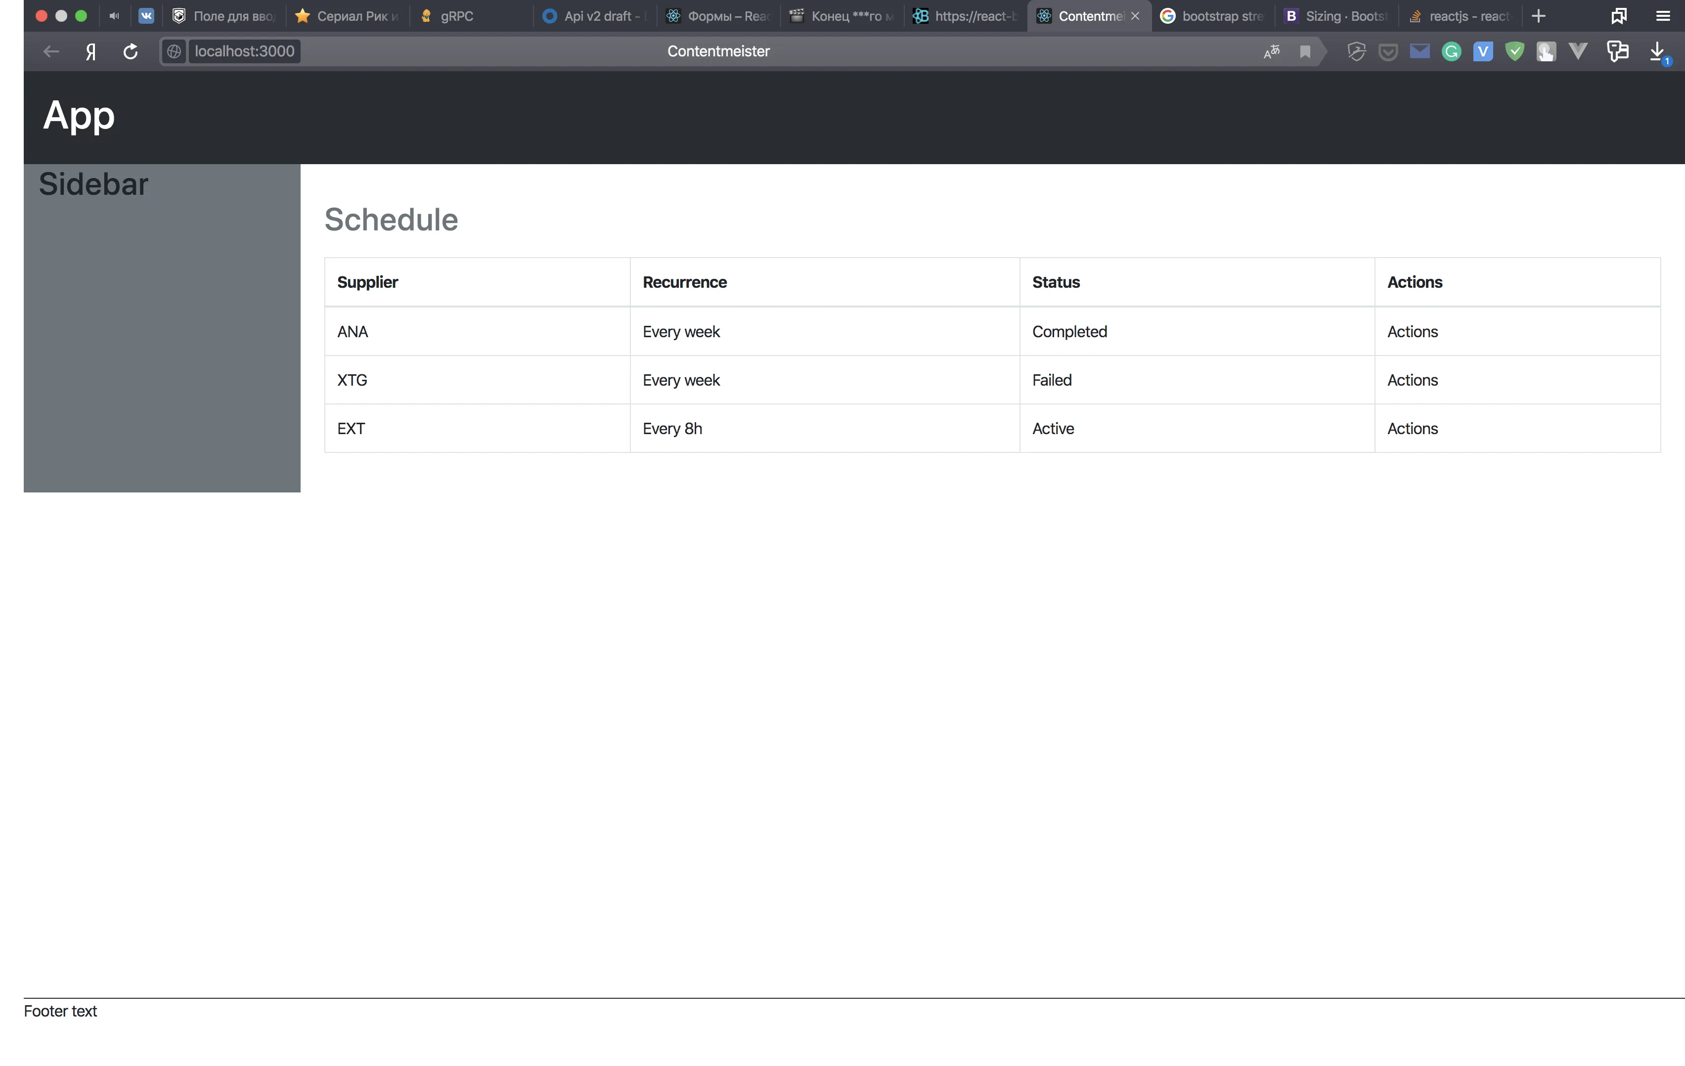Click the translate page icon

click(1272, 51)
